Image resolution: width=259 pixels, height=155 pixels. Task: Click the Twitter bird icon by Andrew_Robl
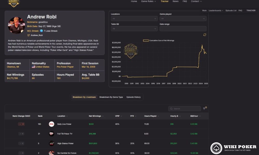(29, 35)
